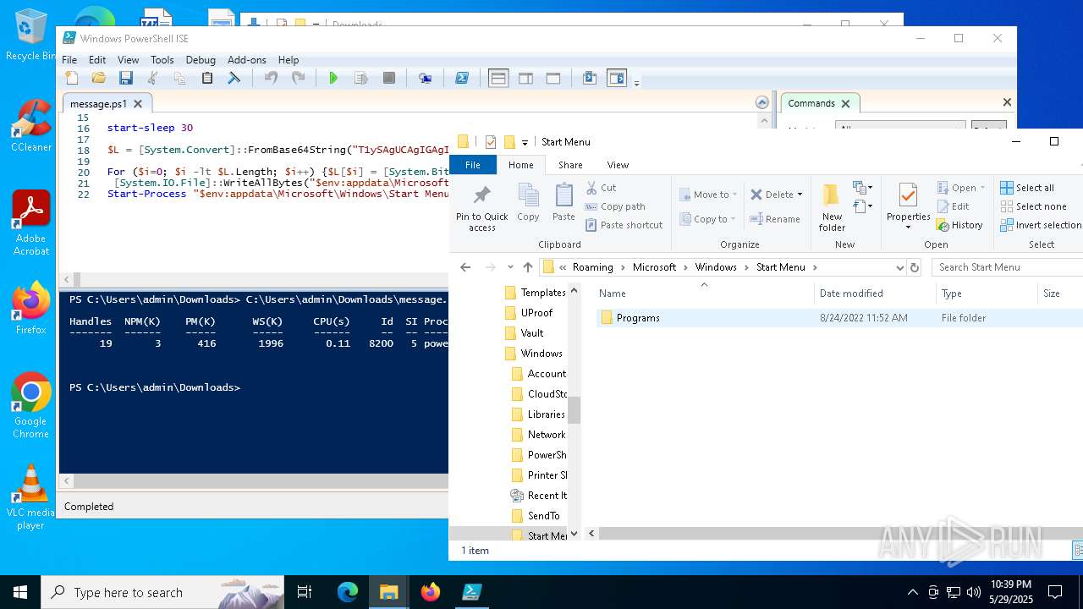Click History in Explorer Open group

tap(959, 225)
